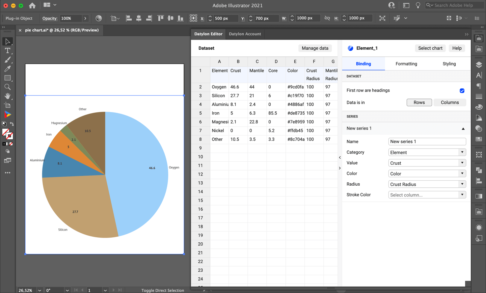This screenshot has width=486, height=293.
Task: Click Vertical Align Top icon
Action: (160, 18)
